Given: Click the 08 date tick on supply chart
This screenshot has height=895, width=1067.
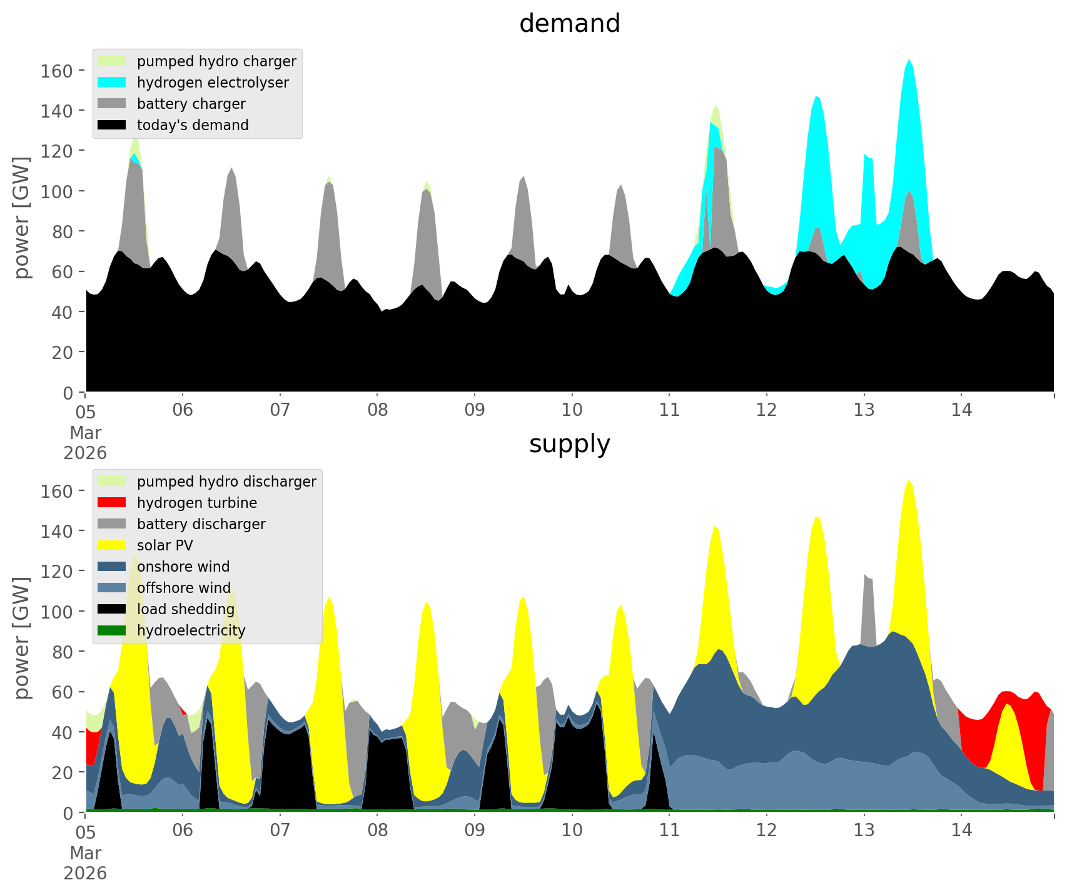Looking at the screenshot, I should tap(377, 831).
